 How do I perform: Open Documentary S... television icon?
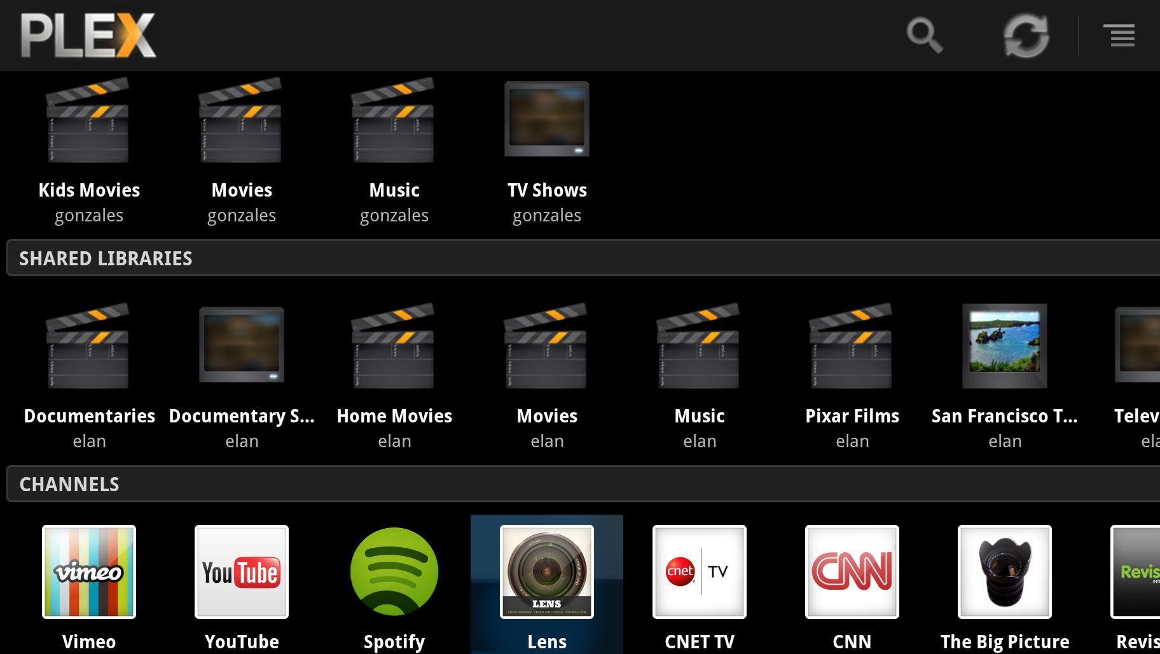[x=242, y=345]
